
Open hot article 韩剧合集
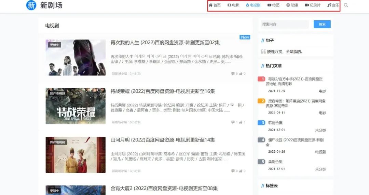point(275,123)
